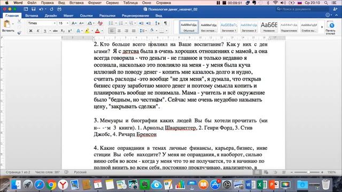Switch to the Ссылки ribbon tab
This screenshot has width=342, height=192.
(86, 15)
